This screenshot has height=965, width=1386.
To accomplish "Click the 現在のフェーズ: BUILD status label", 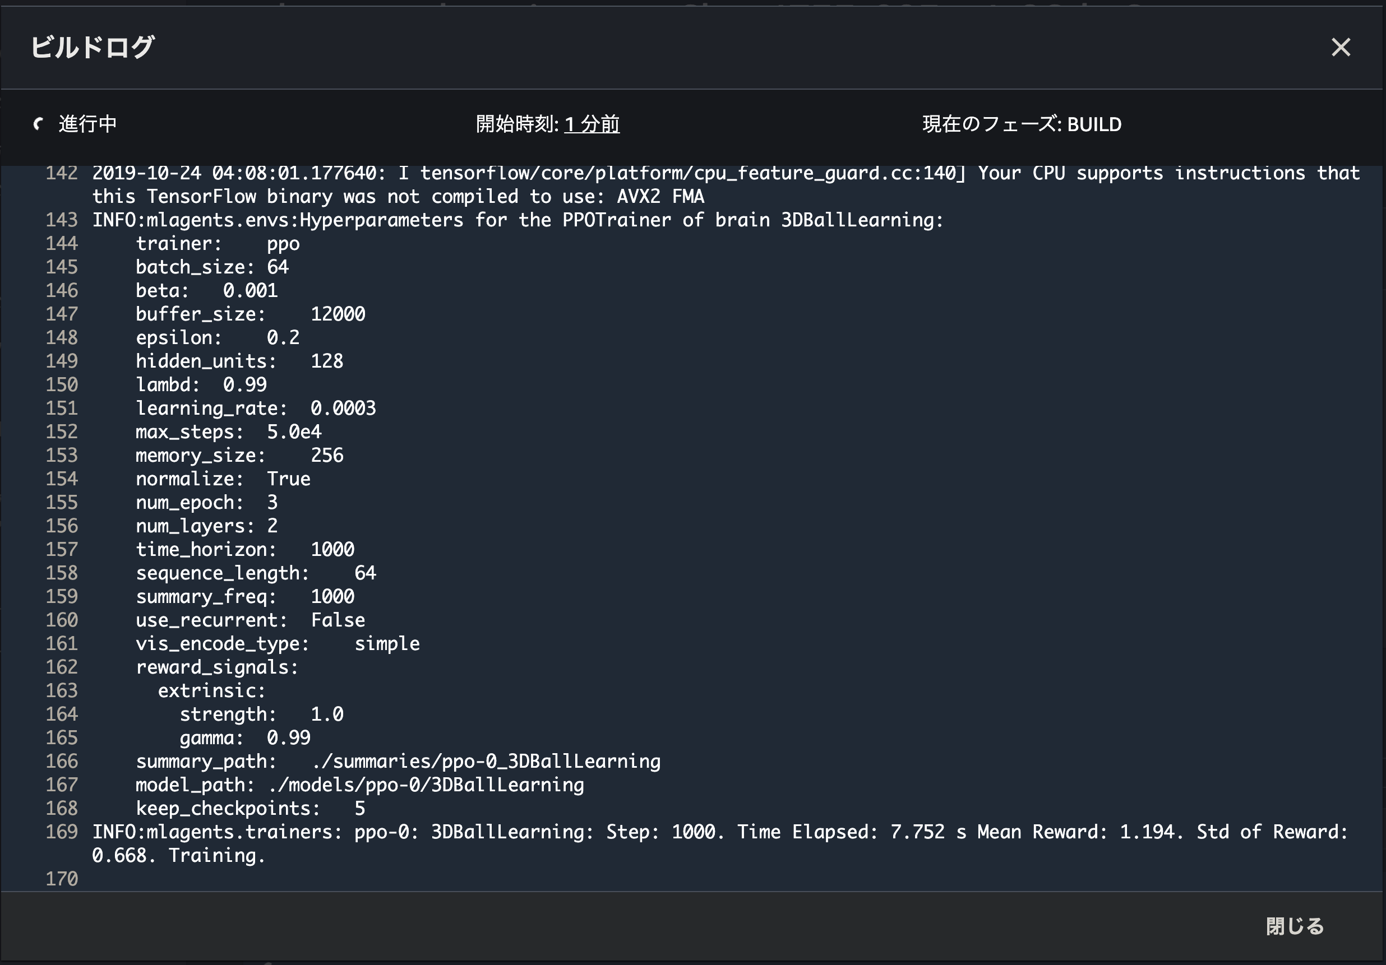I will tap(1022, 124).
